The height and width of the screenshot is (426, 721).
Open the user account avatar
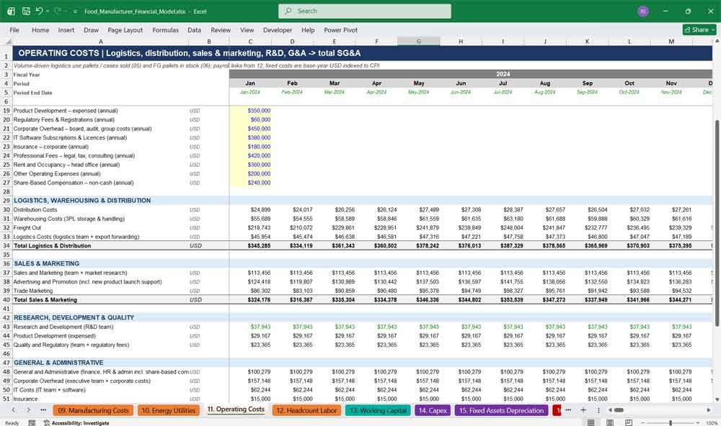pos(643,11)
